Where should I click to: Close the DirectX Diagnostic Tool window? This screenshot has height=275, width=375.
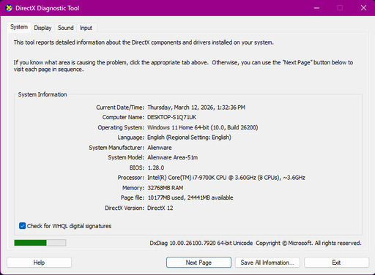pos(363,8)
